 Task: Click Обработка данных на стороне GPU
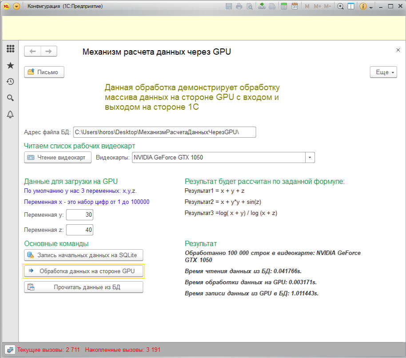point(84,271)
